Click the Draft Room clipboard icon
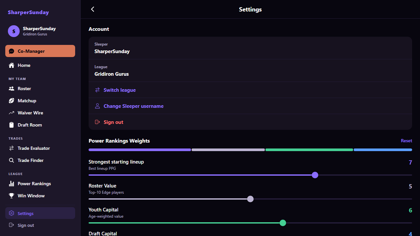 click(x=11, y=125)
